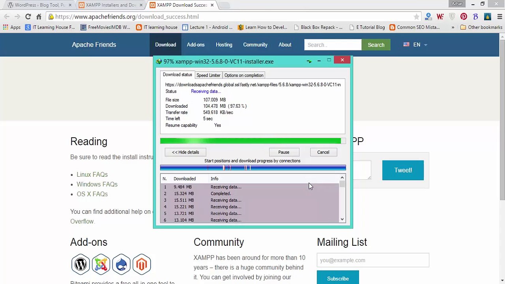This screenshot has height=284, width=505.
Task: Open FreeMoviesIMDB bookmark
Action: pos(105,27)
